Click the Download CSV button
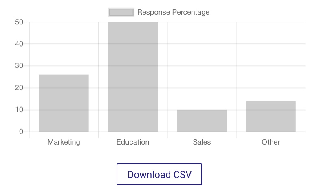The image size is (317, 195). pyautogui.click(x=159, y=174)
